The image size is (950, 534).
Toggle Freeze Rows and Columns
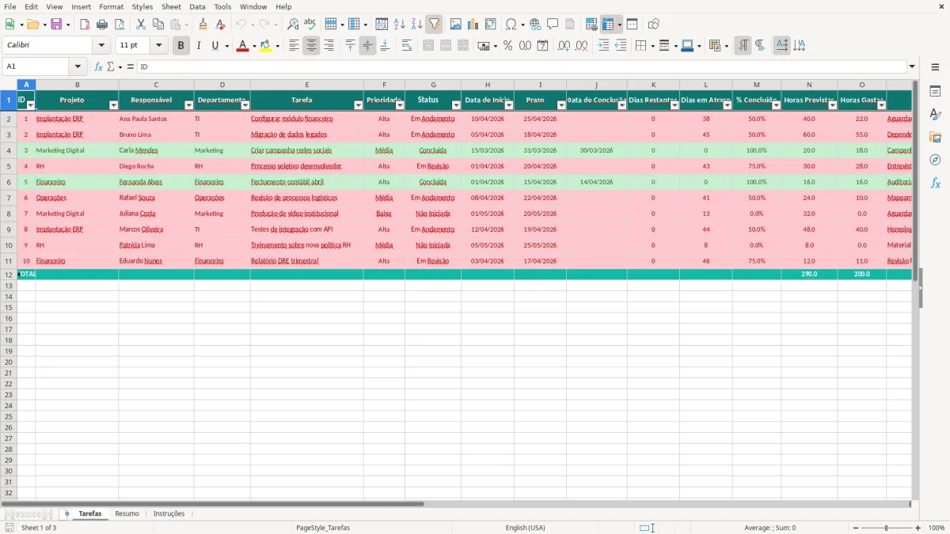pyautogui.click(x=608, y=25)
